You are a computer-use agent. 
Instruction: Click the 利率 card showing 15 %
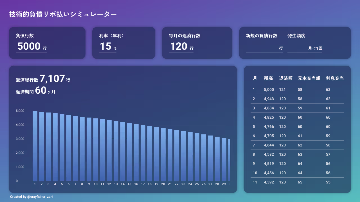pyautogui.click(x=124, y=43)
